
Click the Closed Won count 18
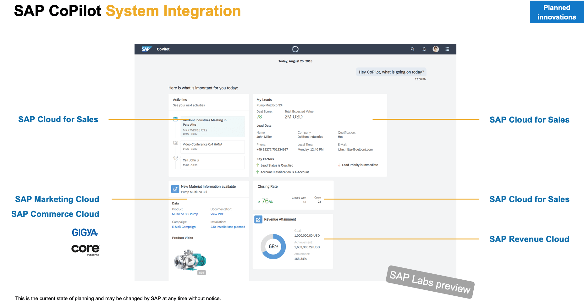point(305,202)
